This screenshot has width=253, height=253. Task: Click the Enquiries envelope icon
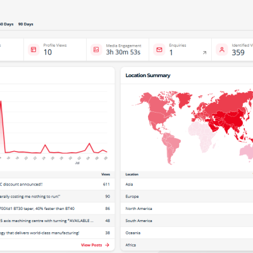159,49
